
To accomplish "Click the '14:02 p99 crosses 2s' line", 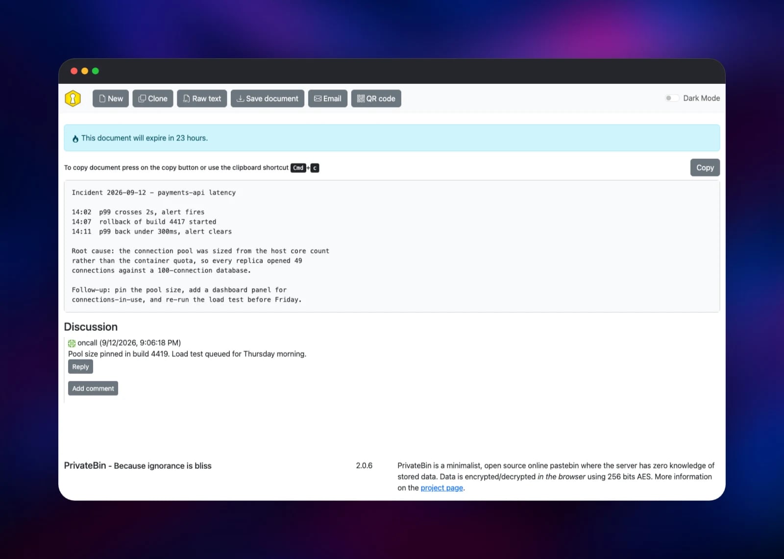I will 138,212.
